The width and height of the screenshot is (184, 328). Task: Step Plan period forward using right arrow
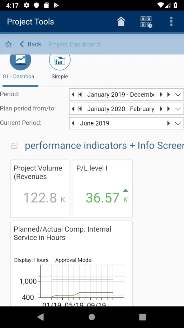169,109
